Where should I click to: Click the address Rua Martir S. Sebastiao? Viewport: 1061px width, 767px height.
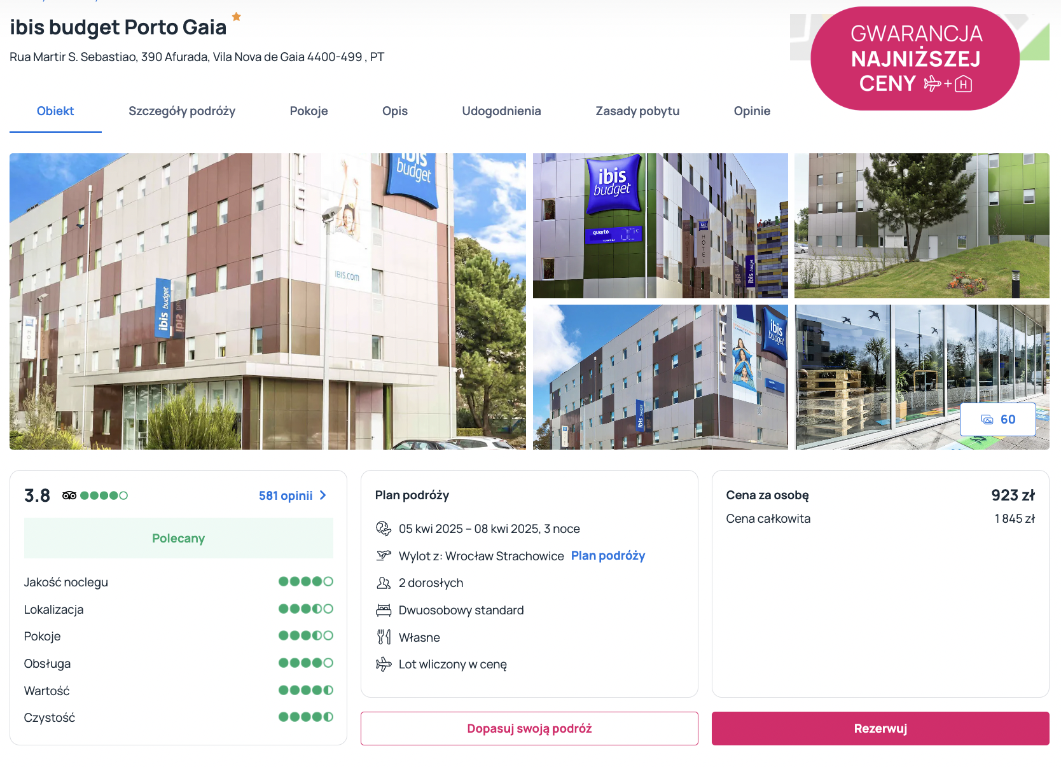click(x=197, y=57)
